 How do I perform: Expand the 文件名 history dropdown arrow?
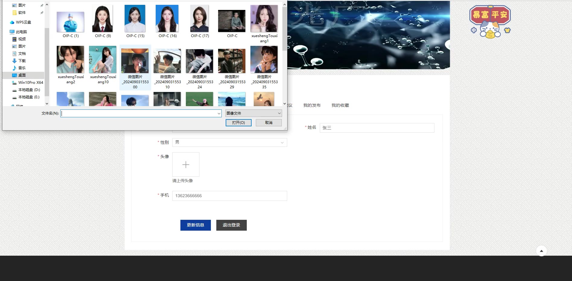(219, 113)
